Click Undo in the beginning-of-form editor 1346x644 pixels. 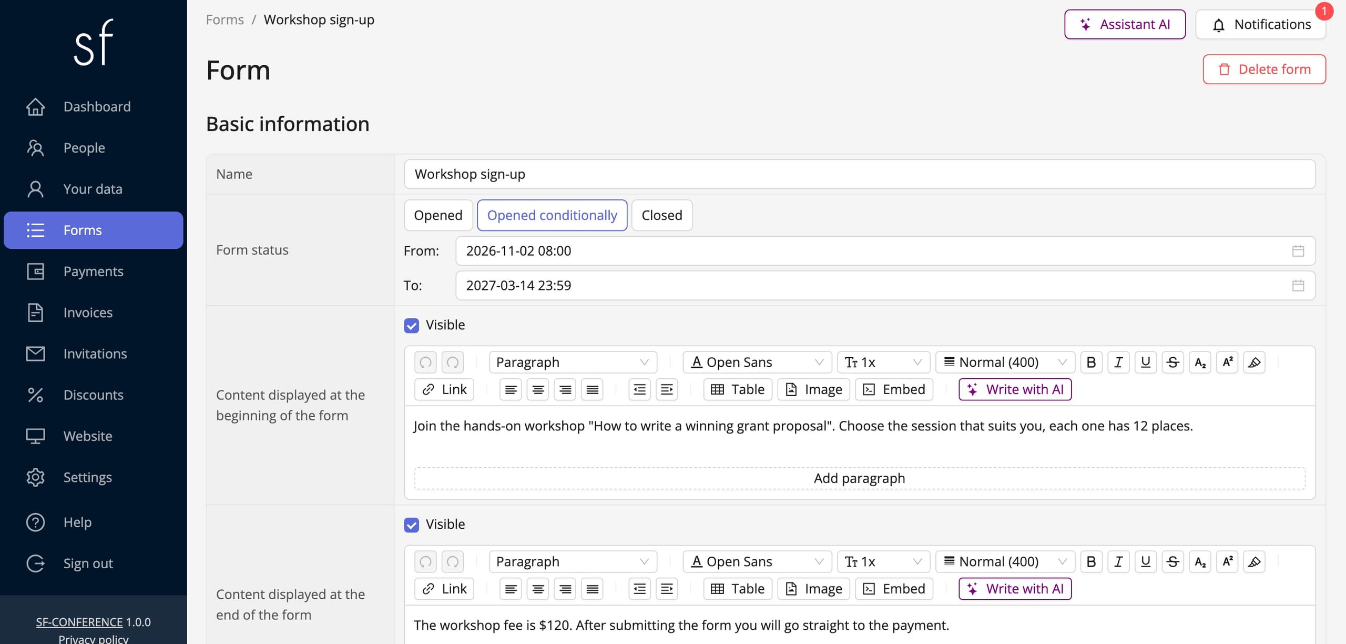[x=425, y=362]
